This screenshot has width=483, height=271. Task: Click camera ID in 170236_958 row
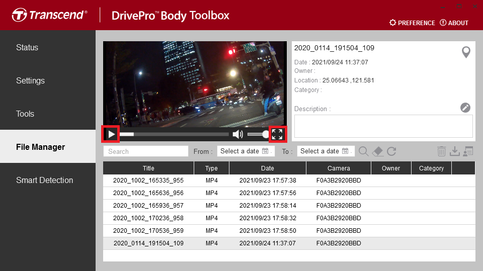(339, 218)
